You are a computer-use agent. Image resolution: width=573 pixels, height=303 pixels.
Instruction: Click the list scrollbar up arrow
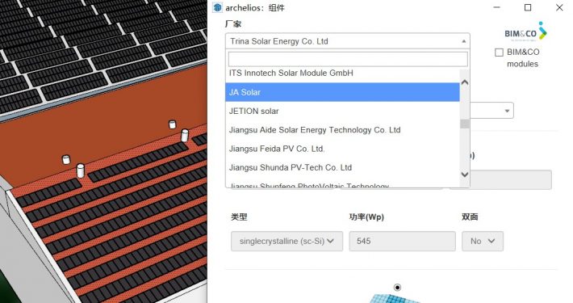pos(465,82)
